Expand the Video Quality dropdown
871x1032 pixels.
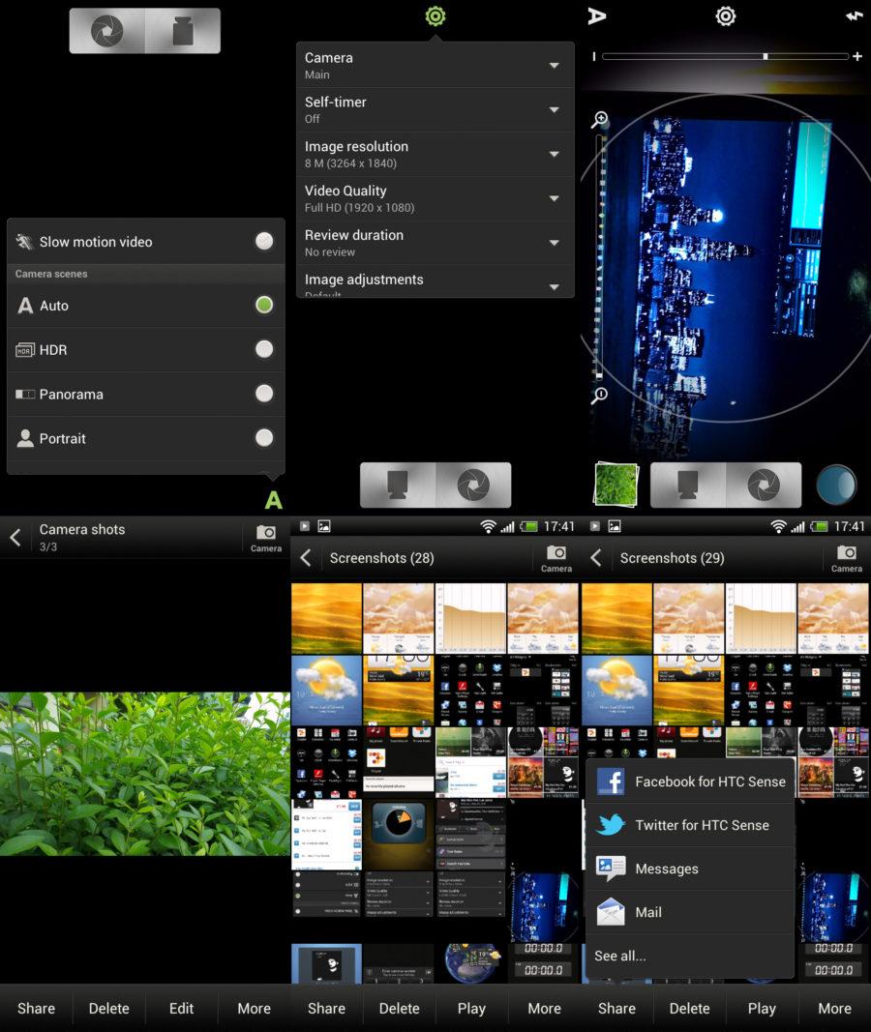[435, 198]
